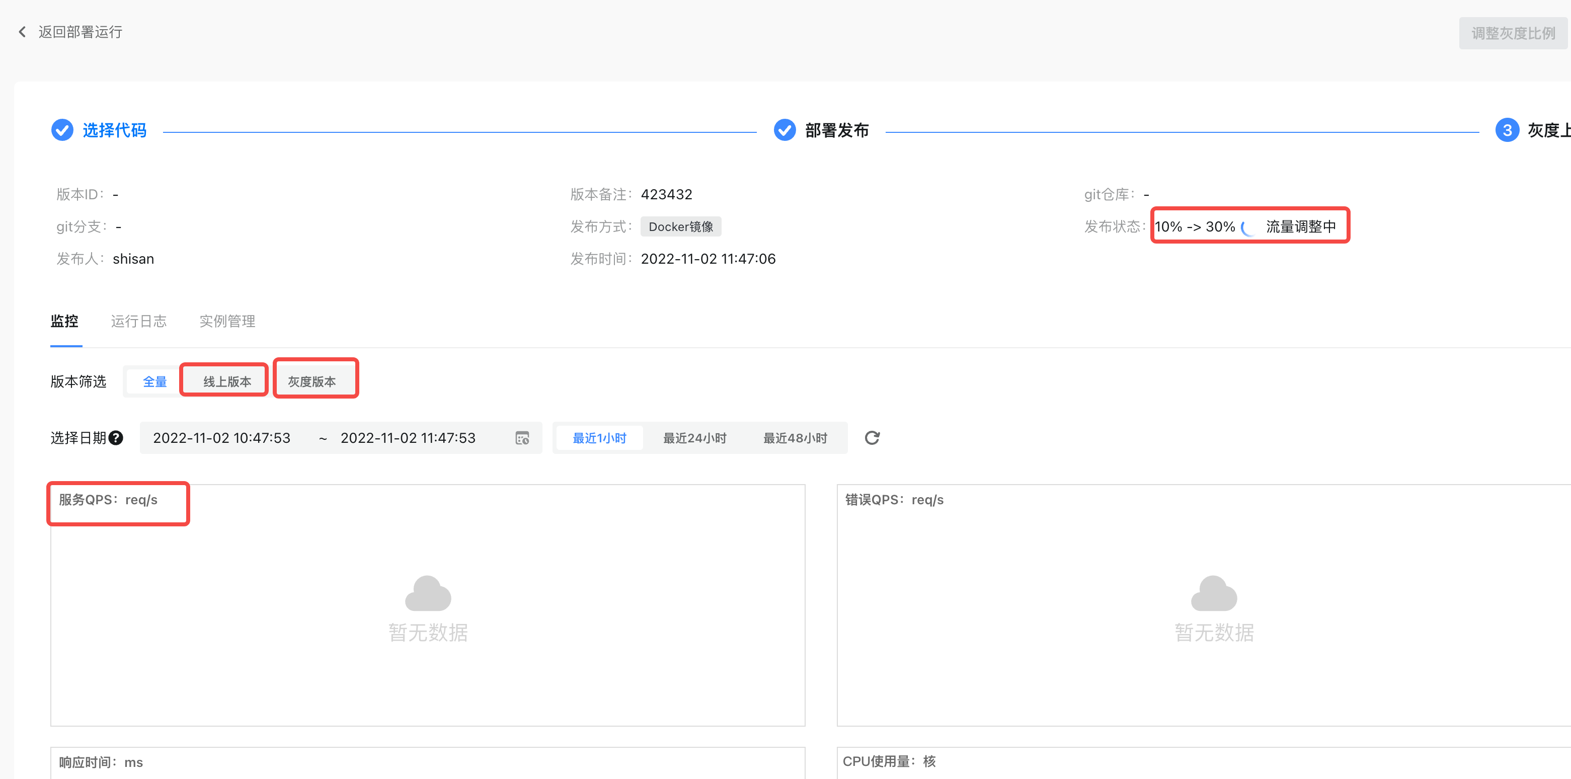Click the 10% -> 30% ratio text
Screen dimensions: 1571x779
tap(1195, 226)
